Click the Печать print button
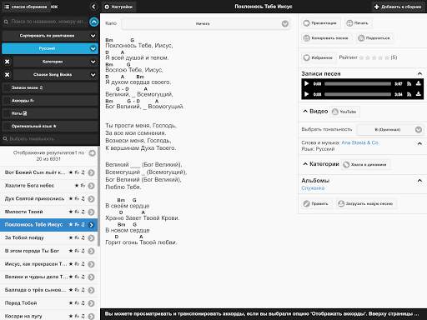The image size is (427, 320). (358, 23)
